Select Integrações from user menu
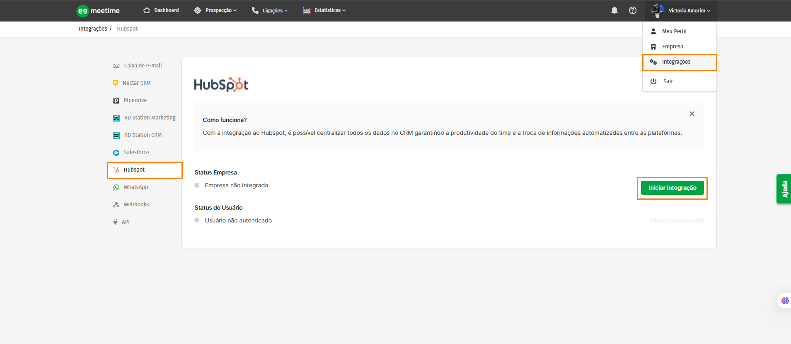 pyautogui.click(x=680, y=62)
